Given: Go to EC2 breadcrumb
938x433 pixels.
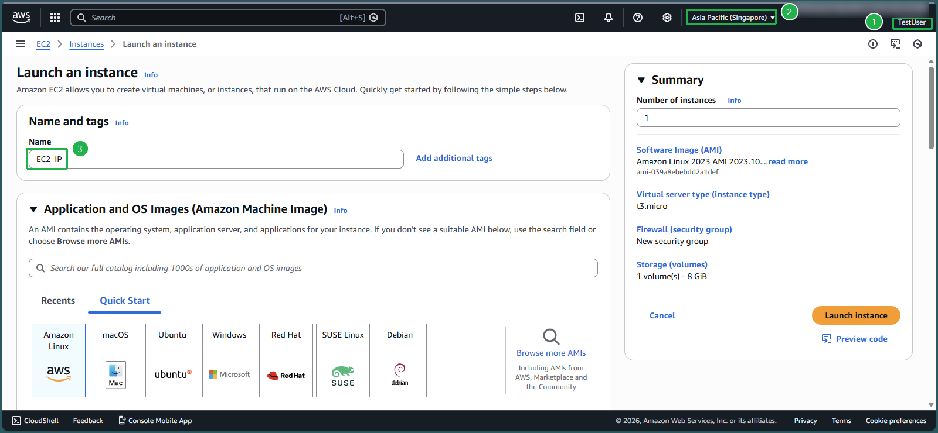Looking at the screenshot, I should point(43,44).
